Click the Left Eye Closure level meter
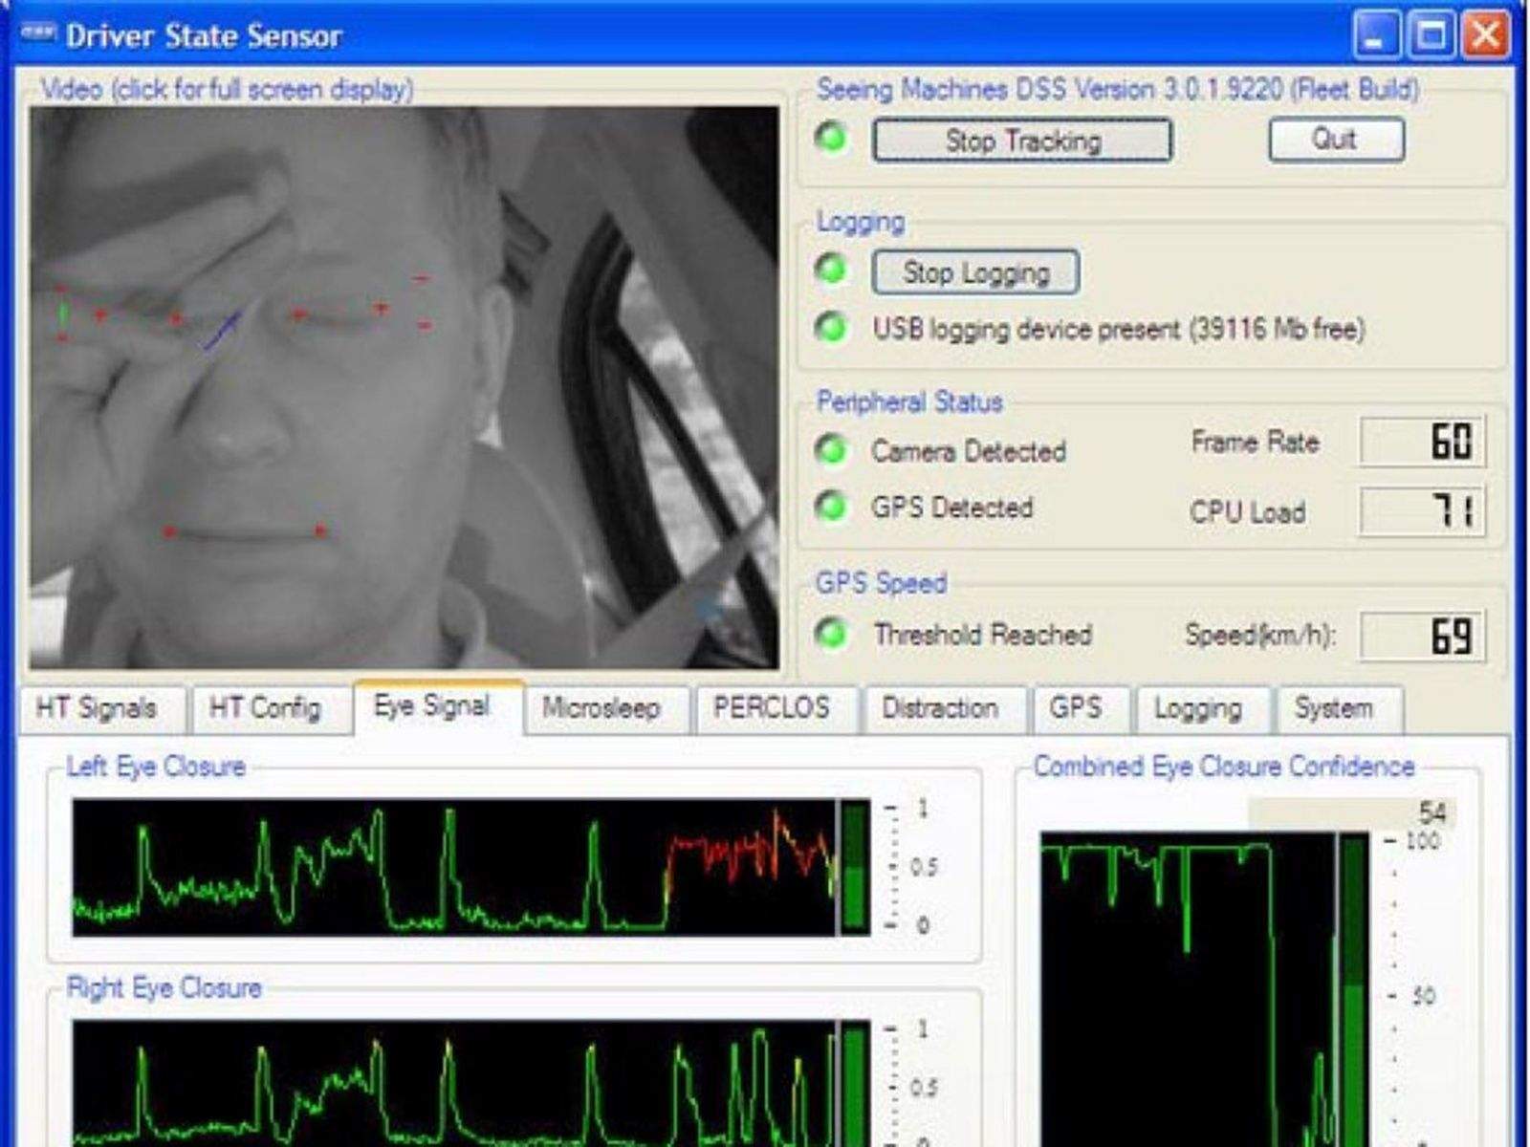1530x1147 pixels. pos(855,868)
